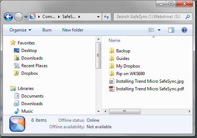197x138 pixels.
Task: Select Music under Libraries
Action: 27,111
